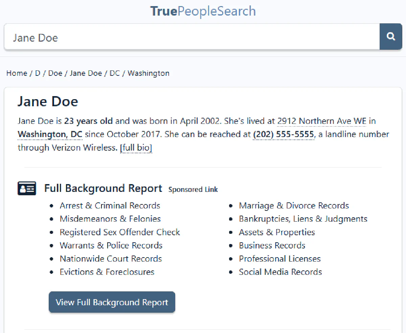Click the ID card icon beside Full Background Report
The width and height of the screenshot is (406, 333).
pyautogui.click(x=27, y=188)
